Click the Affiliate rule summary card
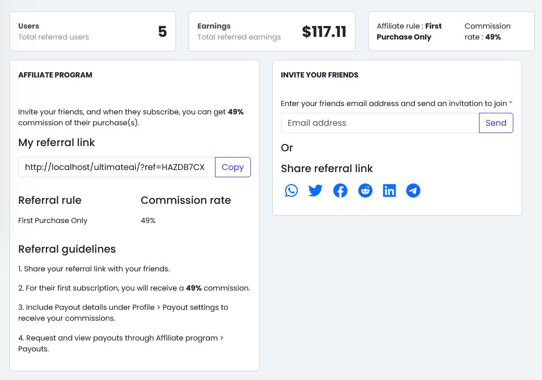 pos(451,32)
